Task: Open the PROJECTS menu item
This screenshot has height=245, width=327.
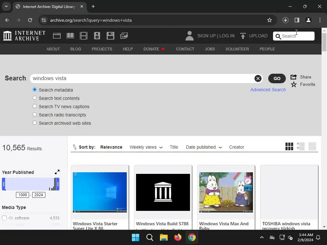Action: [x=102, y=49]
